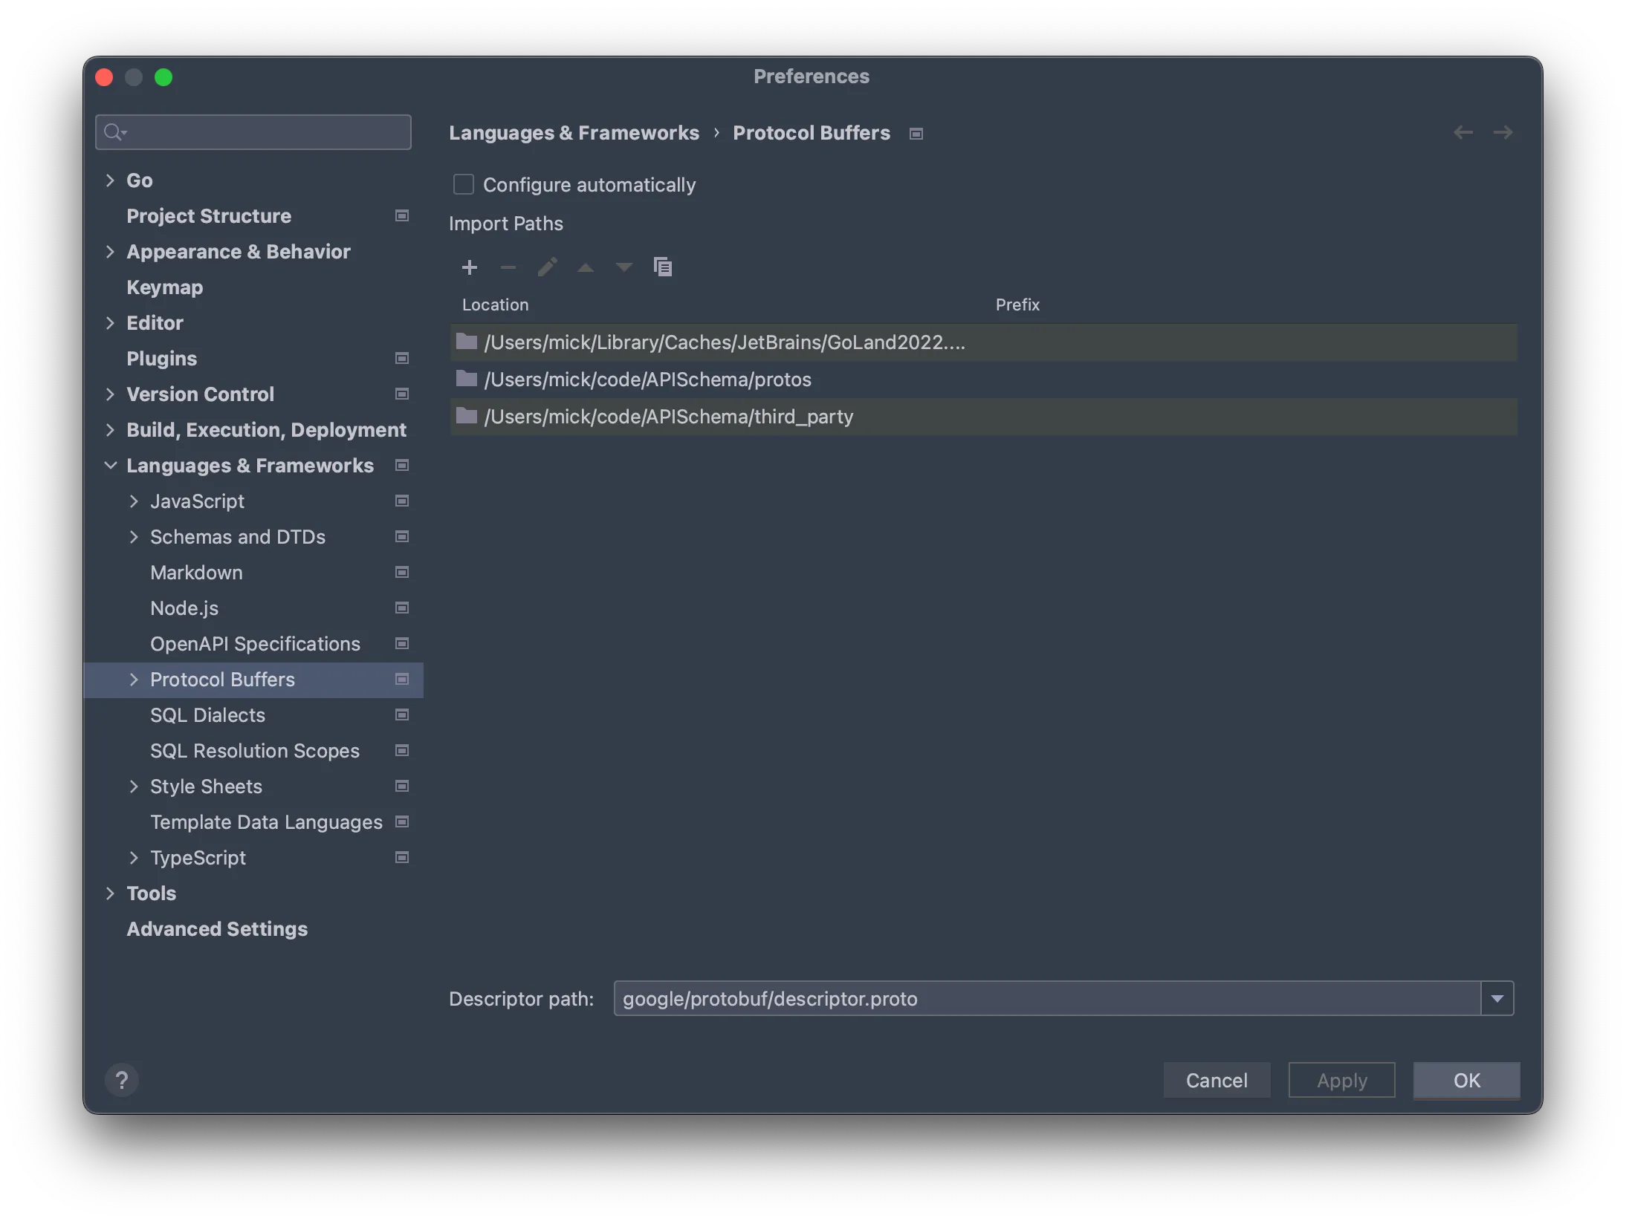Click the back navigation arrow icon
This screenshot has height=1224, width=1626.
(x=1463, y=133)
